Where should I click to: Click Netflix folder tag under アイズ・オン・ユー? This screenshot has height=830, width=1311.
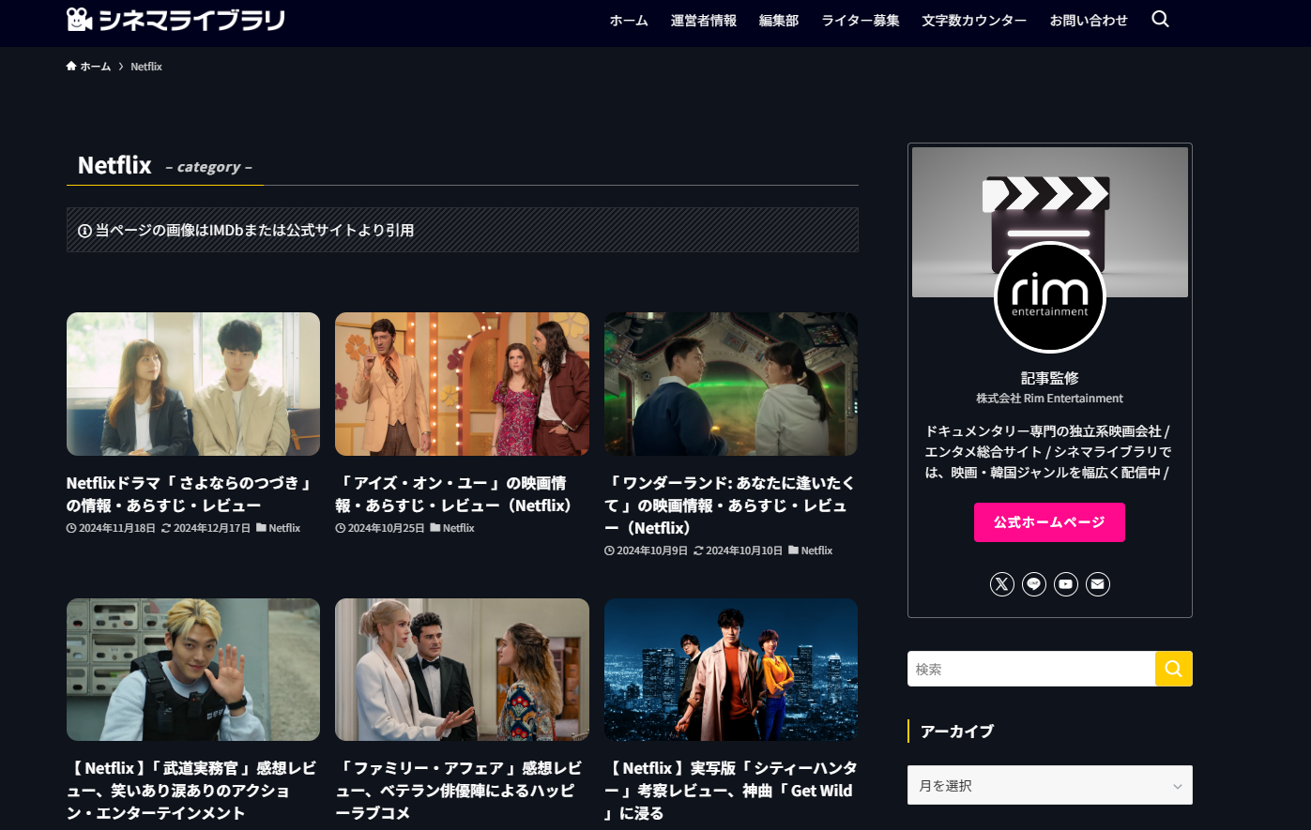point(452,528)
